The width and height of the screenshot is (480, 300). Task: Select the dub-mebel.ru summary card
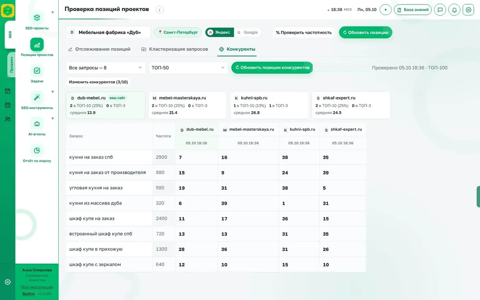(106, 105)
